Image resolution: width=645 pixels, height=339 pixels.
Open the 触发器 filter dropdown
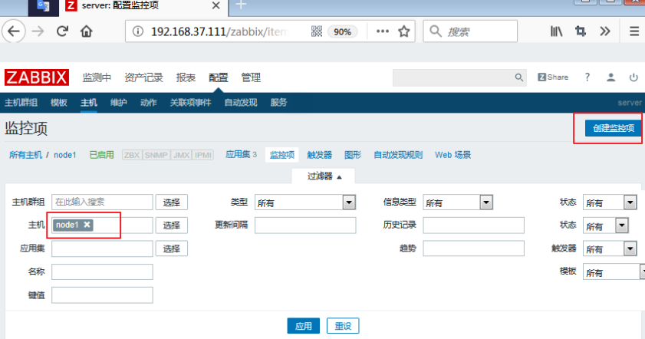point(610,248)
